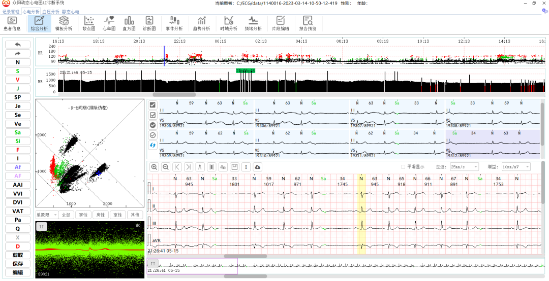
Task: Switch to the 血压分析 menu tab
Action: coord(50,11)
